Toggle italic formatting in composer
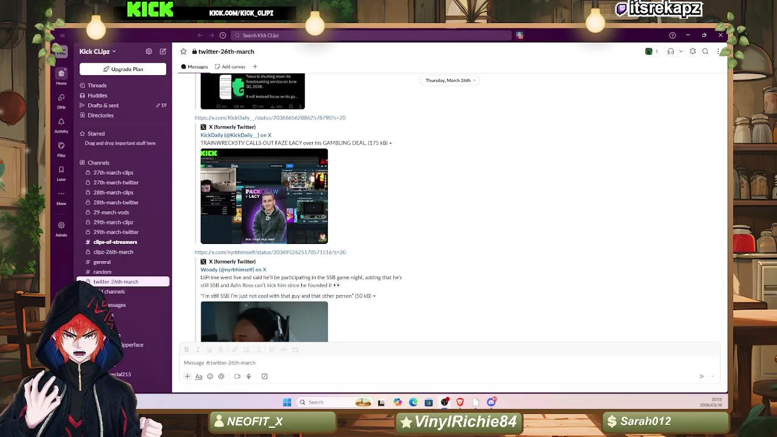Image resolution: width=777 pixels, height=437 pixels. (198, 350)
